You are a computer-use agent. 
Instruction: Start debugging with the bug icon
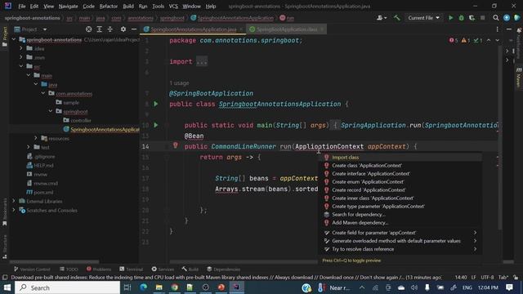tap(461, 18)
